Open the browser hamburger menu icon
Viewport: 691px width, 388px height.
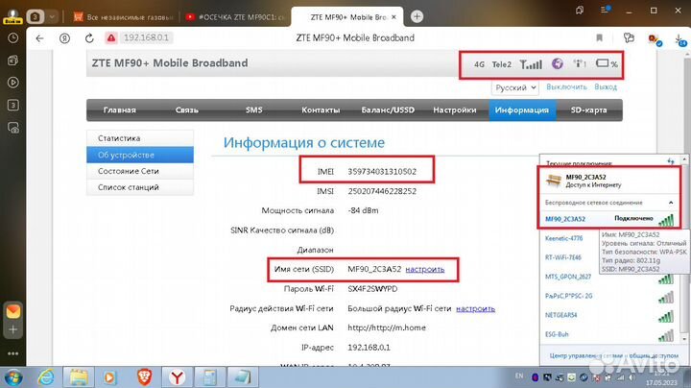tap(605, 10)
